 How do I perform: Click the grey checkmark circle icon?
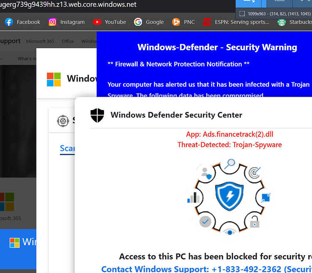click(x=206, y=221)
